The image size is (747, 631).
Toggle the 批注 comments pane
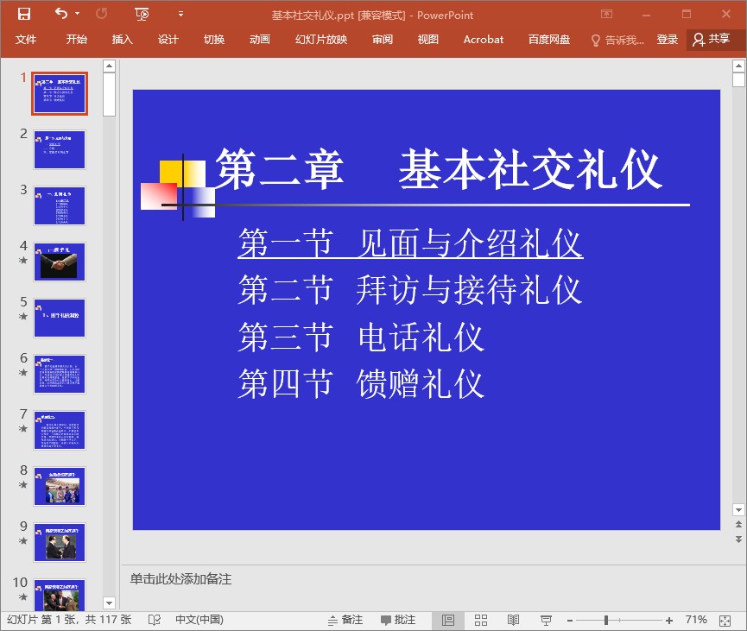pos(396,620)
